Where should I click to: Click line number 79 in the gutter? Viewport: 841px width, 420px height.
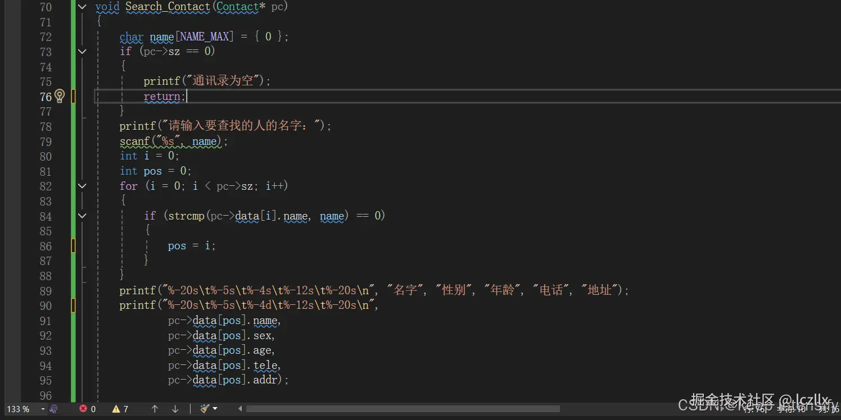tap(46, 141)
